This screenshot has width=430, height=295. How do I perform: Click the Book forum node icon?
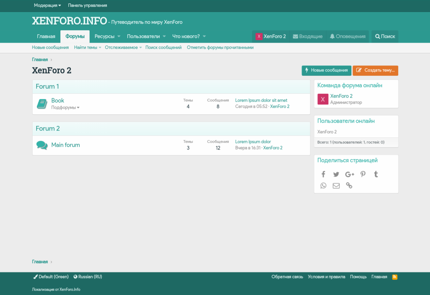pyautogui.click(x=42, y=104)
